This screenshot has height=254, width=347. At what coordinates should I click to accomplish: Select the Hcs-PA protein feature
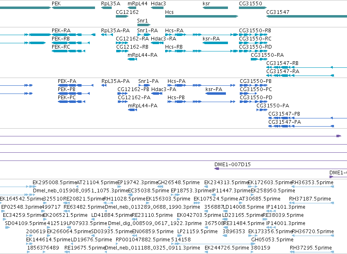[201, 85]
